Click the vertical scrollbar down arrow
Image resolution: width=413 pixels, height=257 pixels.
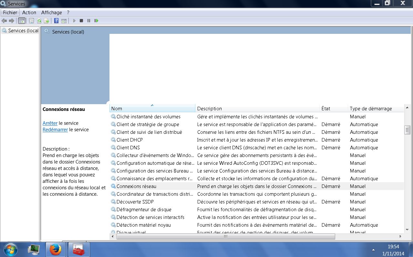(x=407, y=230)
